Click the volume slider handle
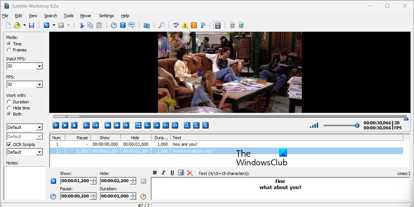Image resolution: width=414 pixels, height=207 pixels. point(357,126)
